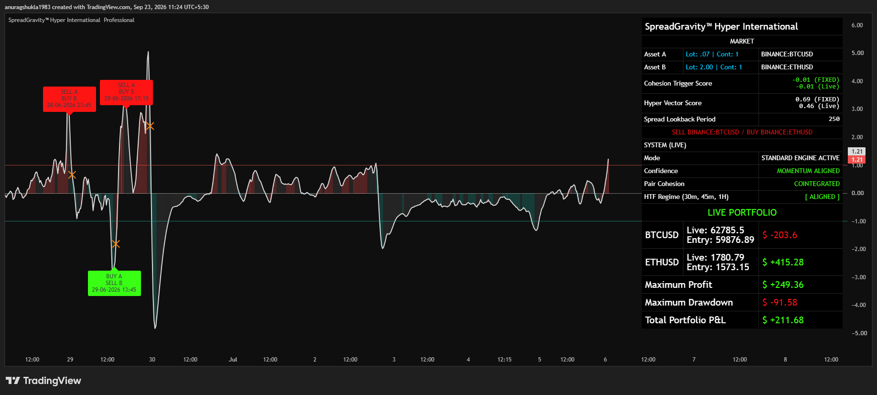Click the 12:15 label on the time axis
The image size is (877, 395).
coord(504,360)
